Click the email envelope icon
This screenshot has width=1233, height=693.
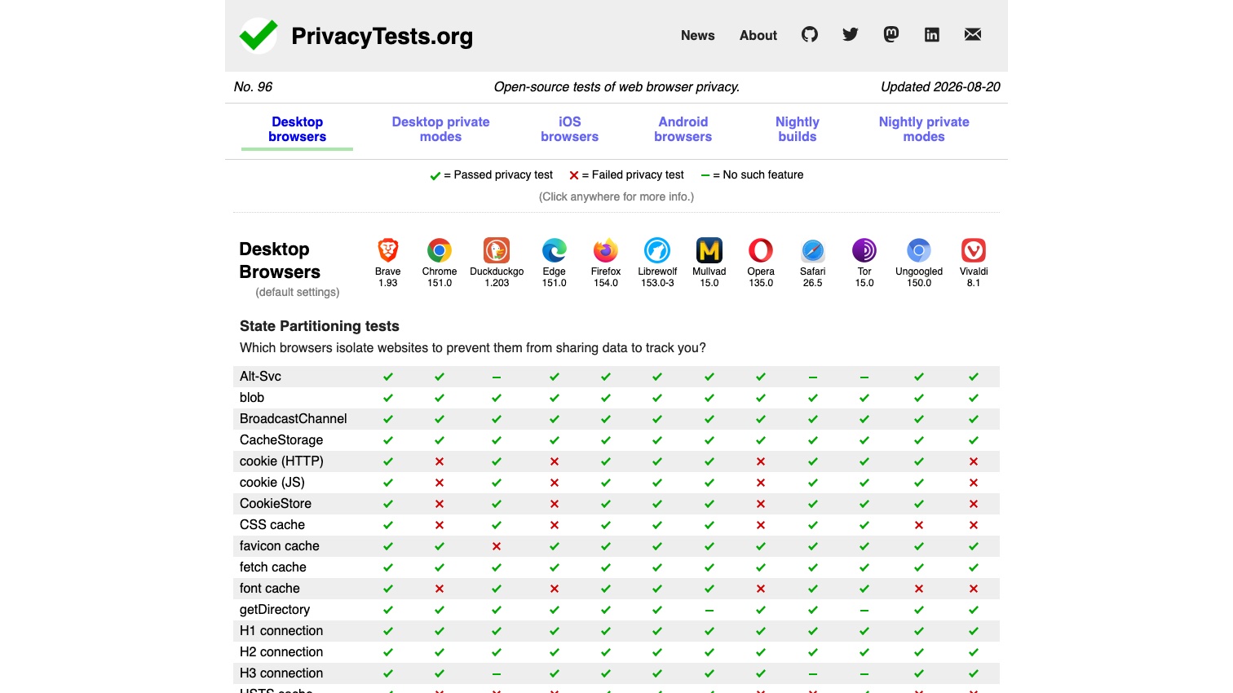973,34
